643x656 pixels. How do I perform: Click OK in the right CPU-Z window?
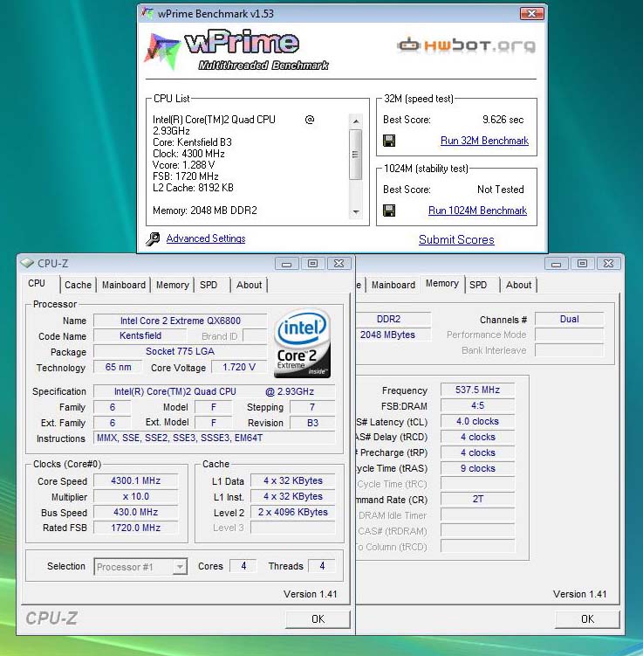pos(587,619)
